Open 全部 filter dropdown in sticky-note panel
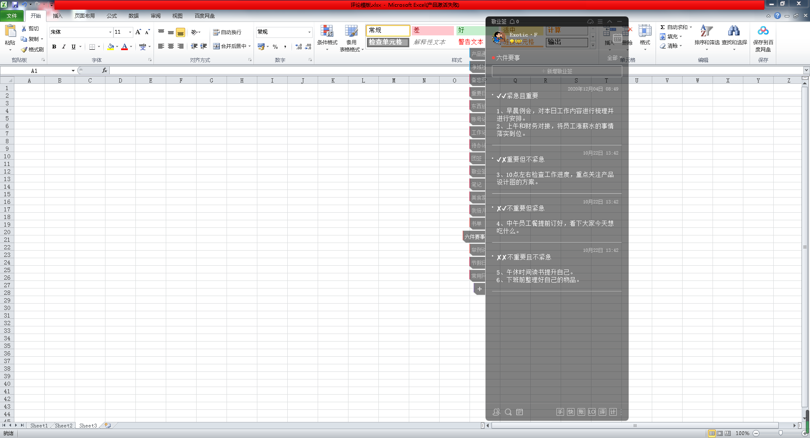 coord(614,58)
